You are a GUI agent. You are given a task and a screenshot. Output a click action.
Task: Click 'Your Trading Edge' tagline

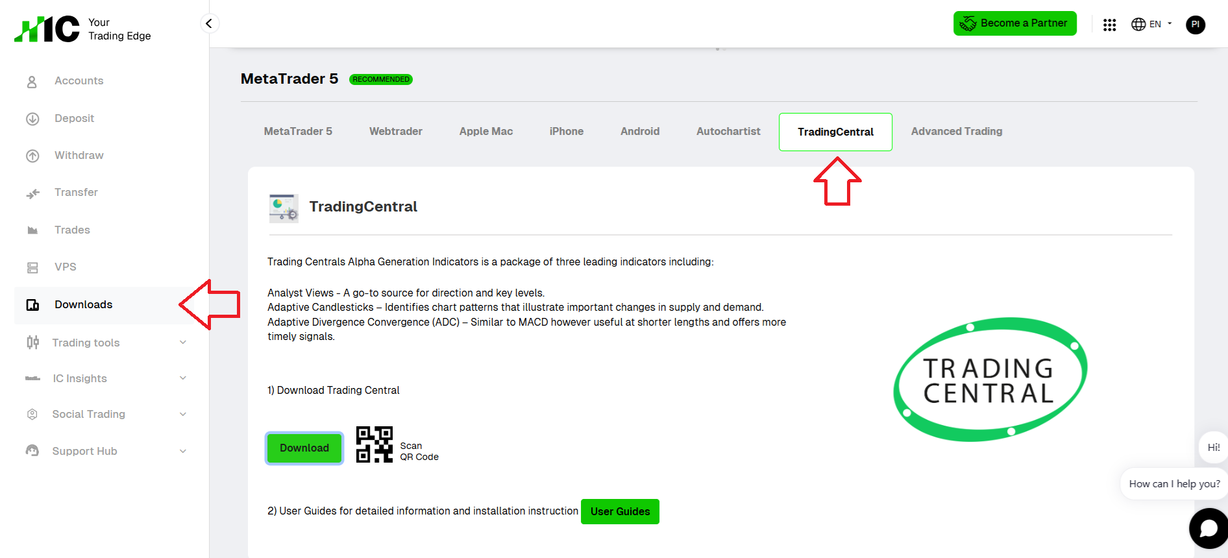point(119,29)
